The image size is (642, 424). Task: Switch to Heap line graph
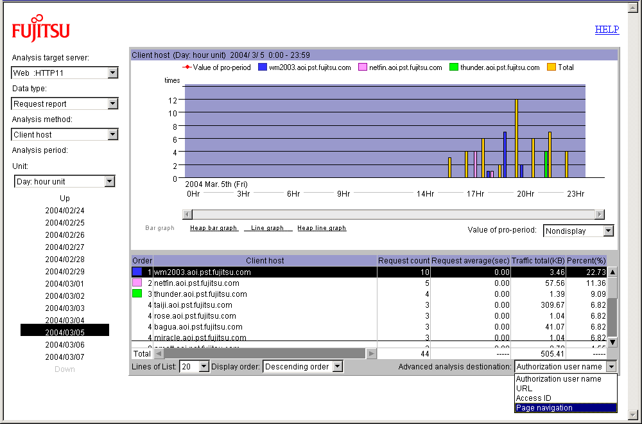click(322, 228)
